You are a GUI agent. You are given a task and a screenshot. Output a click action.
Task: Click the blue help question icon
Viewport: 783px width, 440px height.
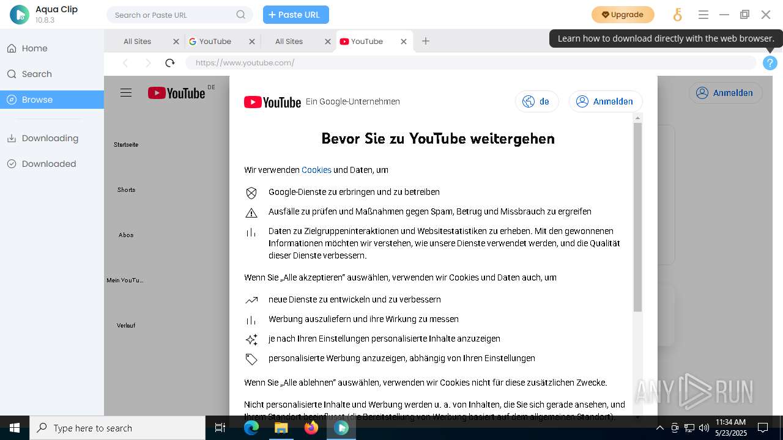pos(770,62)
